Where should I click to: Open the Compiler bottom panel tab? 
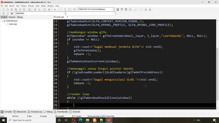[7, 112]
